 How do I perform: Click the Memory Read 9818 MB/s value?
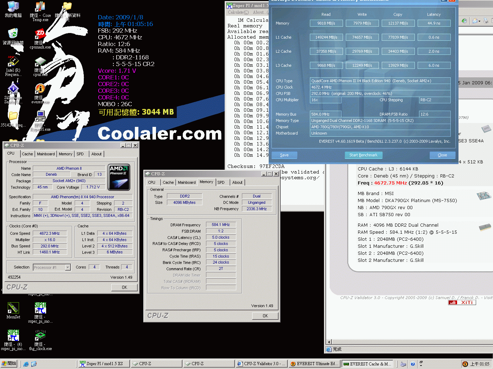point(326,23)
